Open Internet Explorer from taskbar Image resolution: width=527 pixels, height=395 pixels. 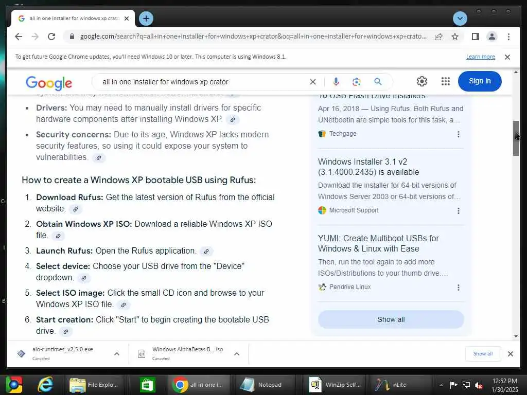(45, 385)
